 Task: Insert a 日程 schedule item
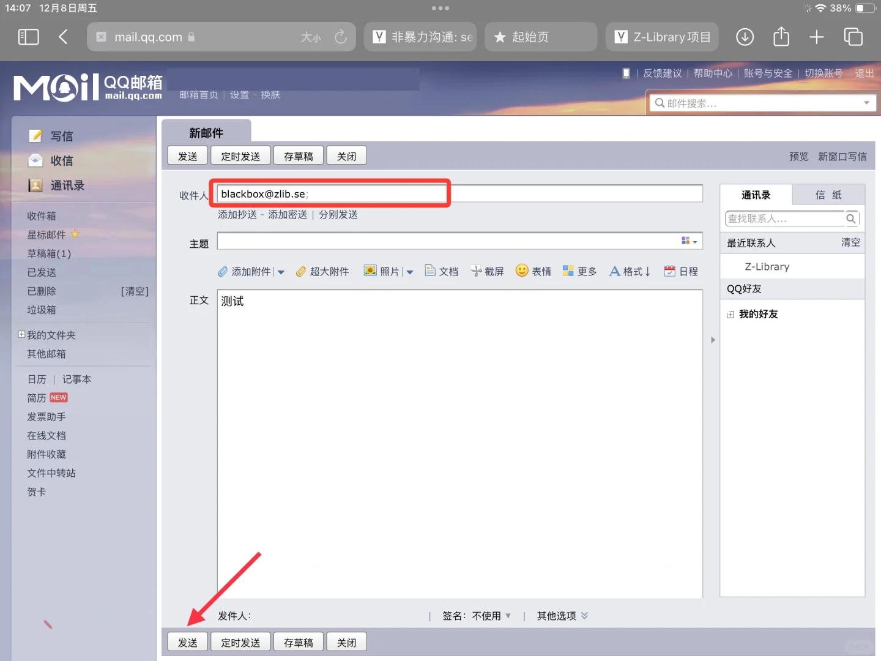(x=680, y=271)
